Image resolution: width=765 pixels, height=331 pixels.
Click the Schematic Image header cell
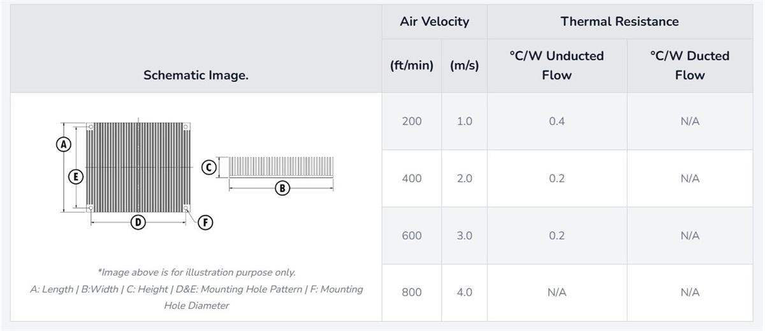tap(196, 75)
